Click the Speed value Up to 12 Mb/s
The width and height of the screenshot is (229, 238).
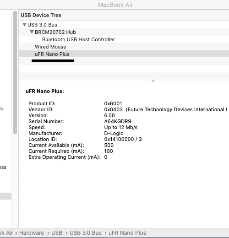(x=121, y=127)
